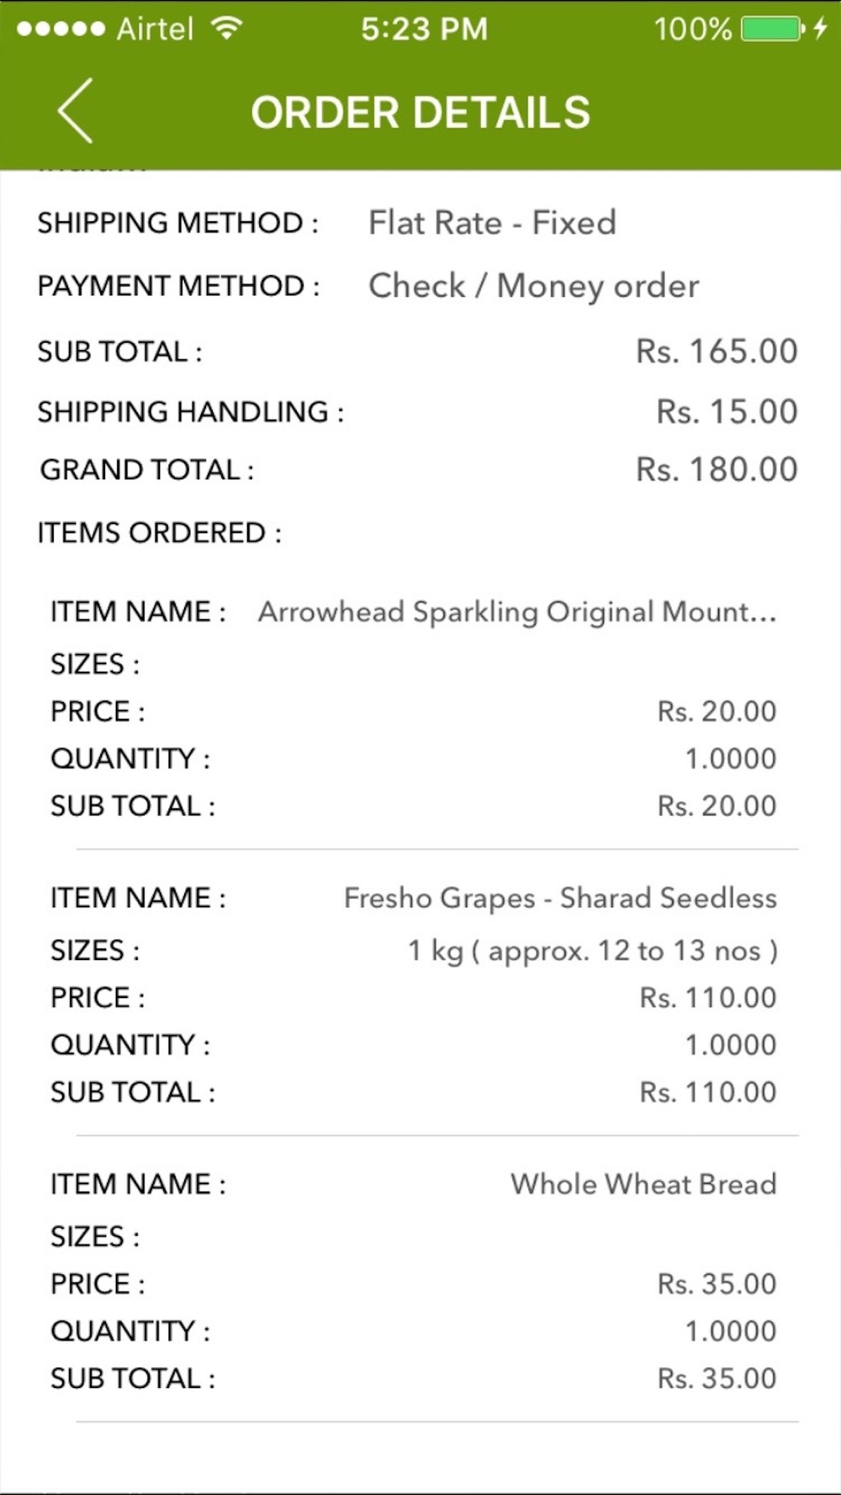Tap the Rs. 15.00 shipping handling amount
The height and width of the screenshot is (1495, 841).
727,411
